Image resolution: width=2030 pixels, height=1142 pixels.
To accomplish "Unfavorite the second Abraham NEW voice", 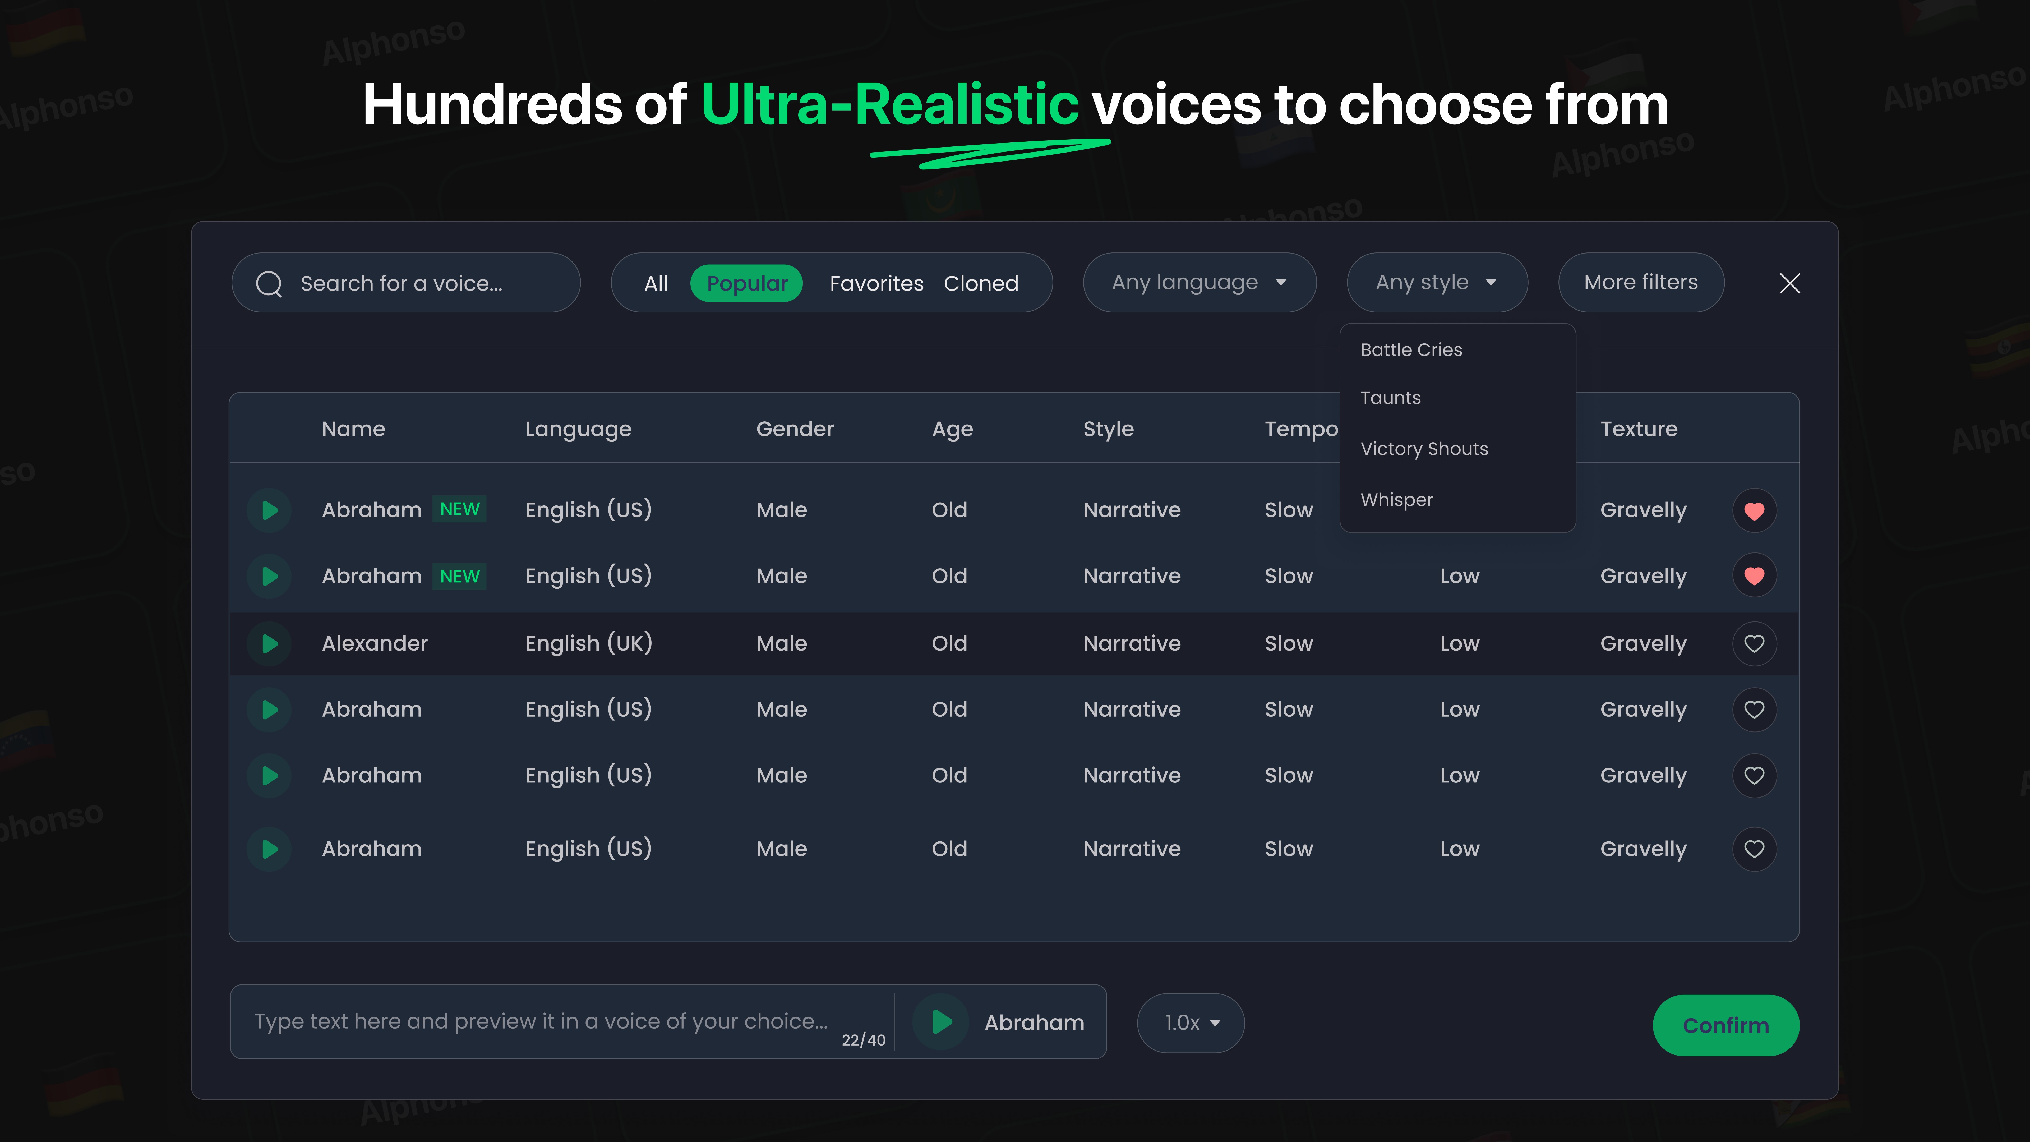I will (x=1754, y=576).
